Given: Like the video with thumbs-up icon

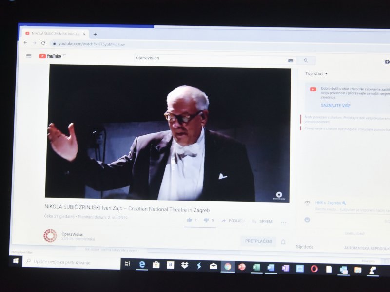Looking at the screenshot, I should 190,220.
